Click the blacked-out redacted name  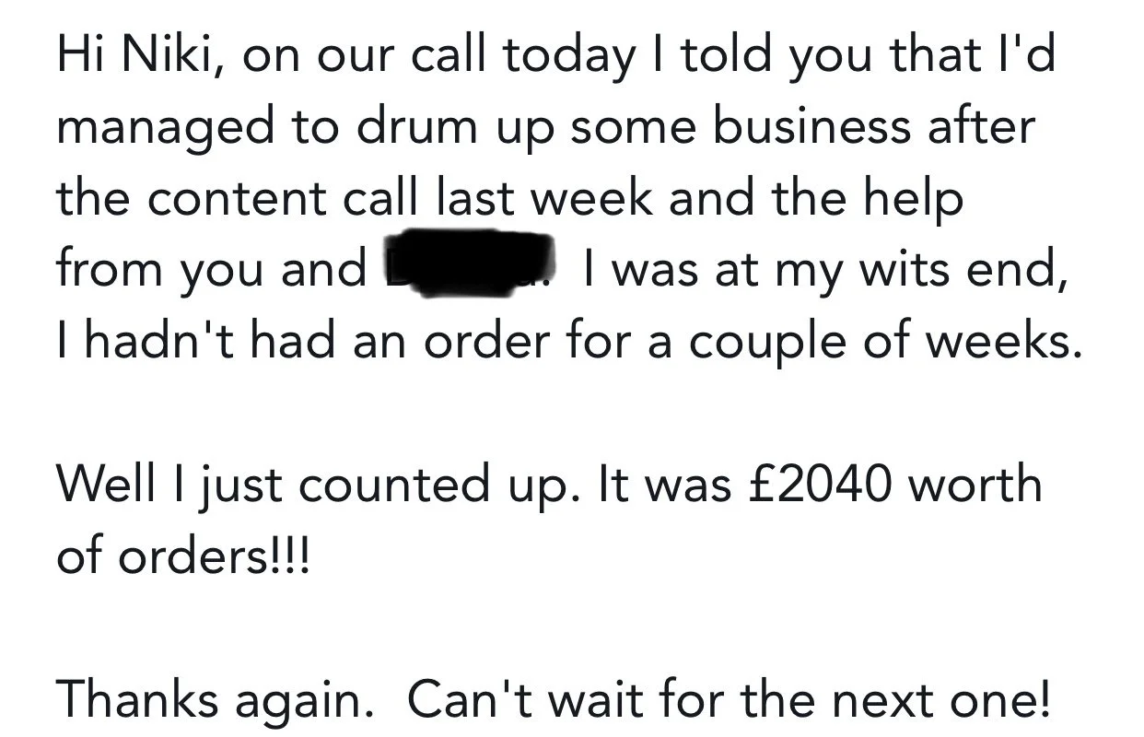coord(470,266)
